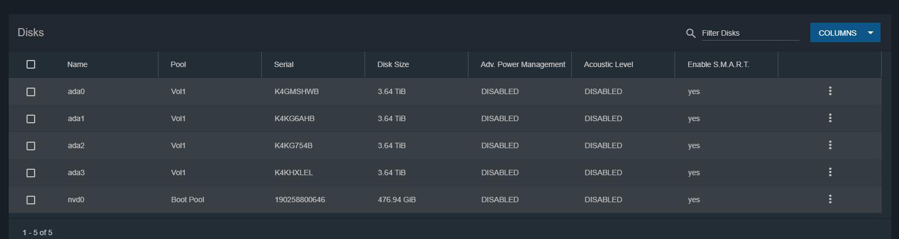Open the COLUMNS dropdown
The image size is (899, 239).
[845, 33]
